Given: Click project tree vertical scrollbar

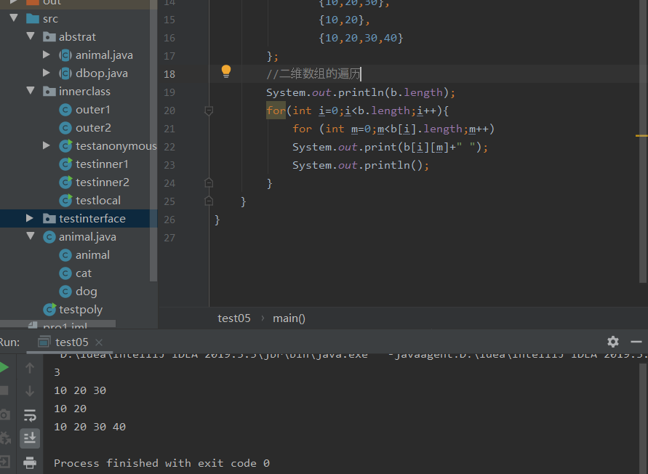Looking at the screenshot, I should pyautogui.click(x=153, y=140).
